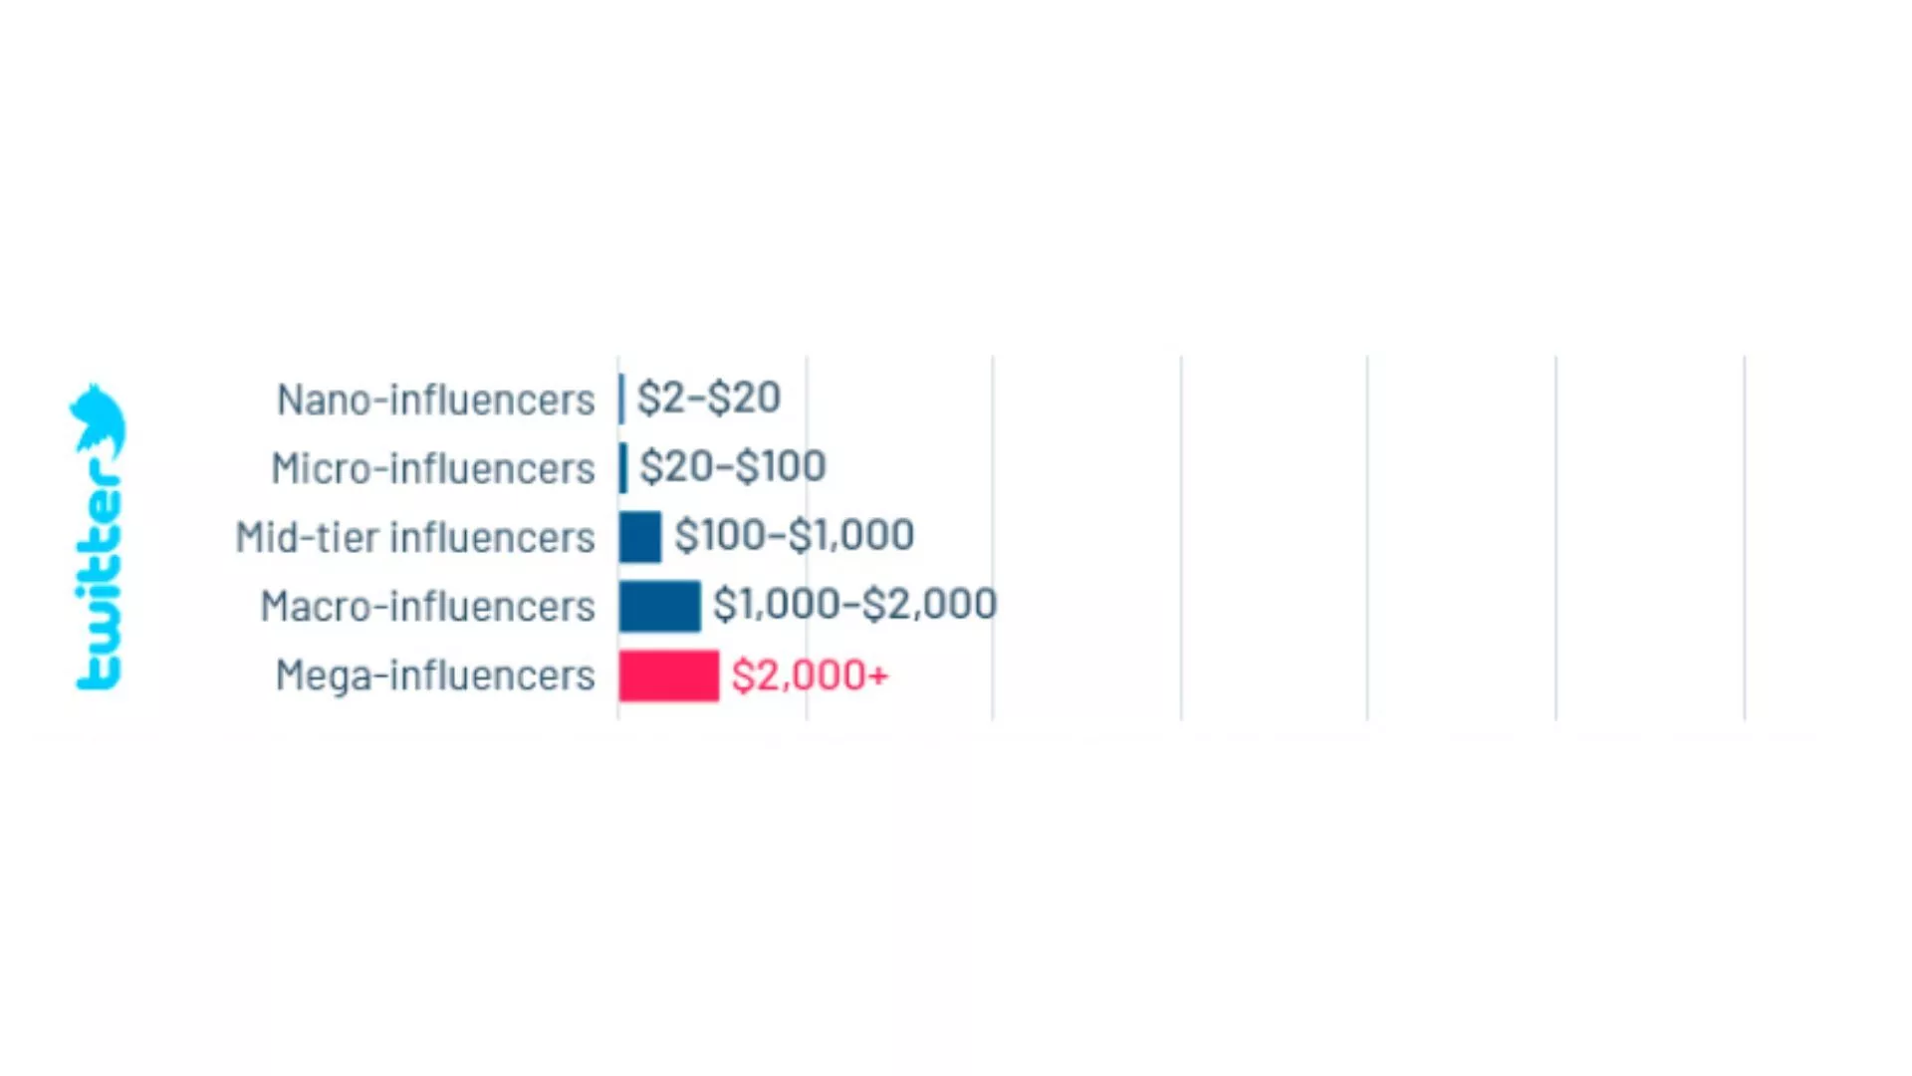Click the gridline right of $1,000–$2,000
This screenshot has height=1076, width=1912.
coord(1181,538)
